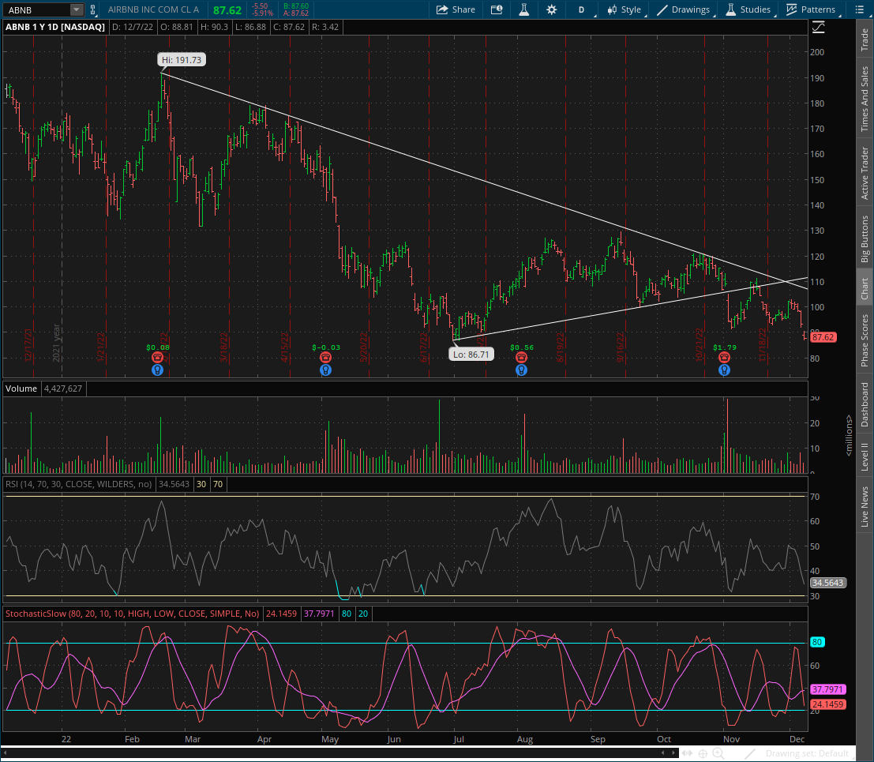
Task: Click the cyan 80 overbought axis label
Action: coord(817,642)
